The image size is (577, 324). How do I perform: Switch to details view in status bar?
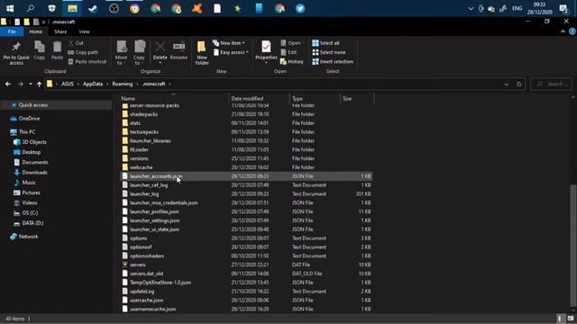(x=560, y=319)
